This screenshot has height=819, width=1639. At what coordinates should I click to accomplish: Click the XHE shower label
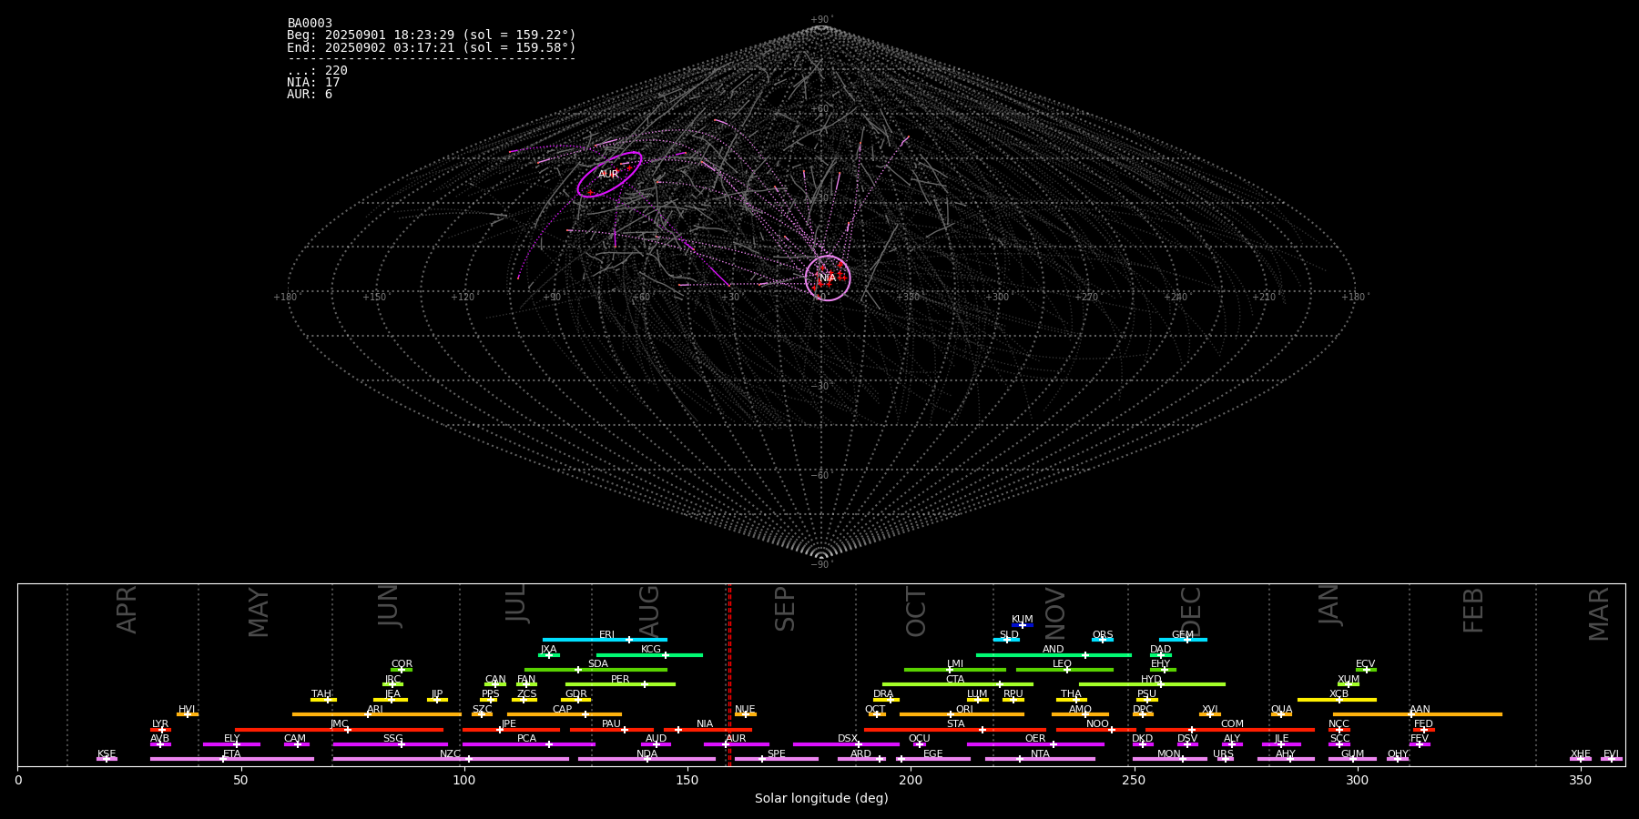click(x=1581, y=754)
